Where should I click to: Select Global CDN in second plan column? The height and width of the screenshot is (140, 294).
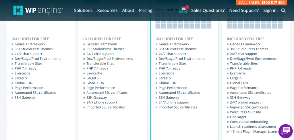pos(95,83)
